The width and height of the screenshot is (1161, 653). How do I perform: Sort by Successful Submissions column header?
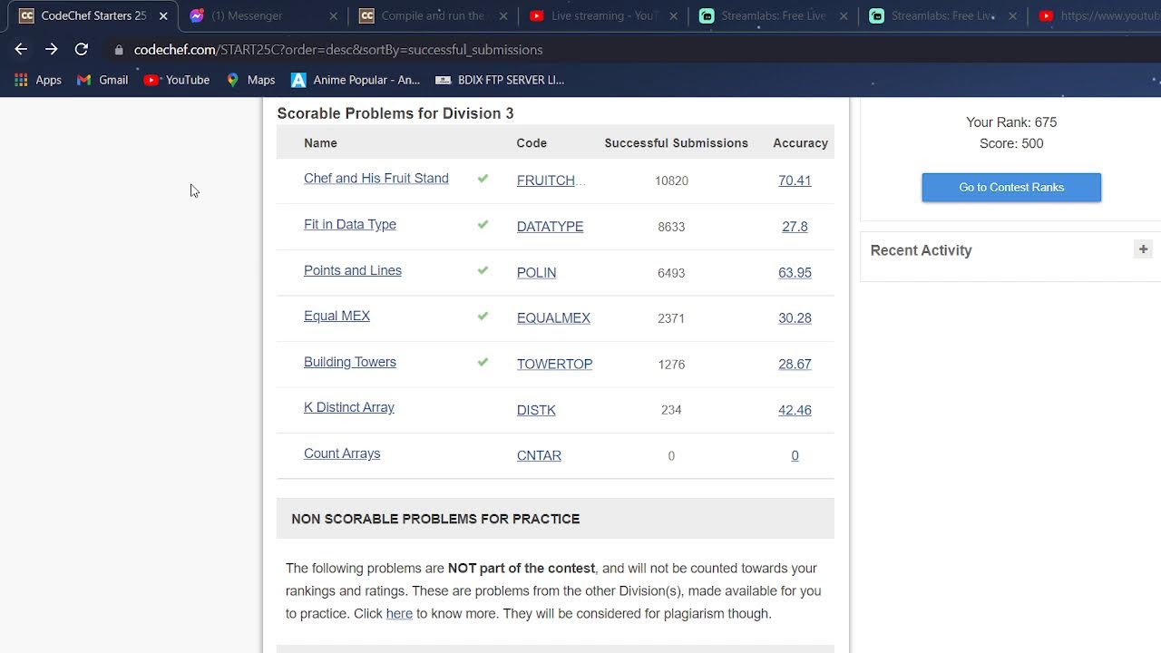pos(676,143)
